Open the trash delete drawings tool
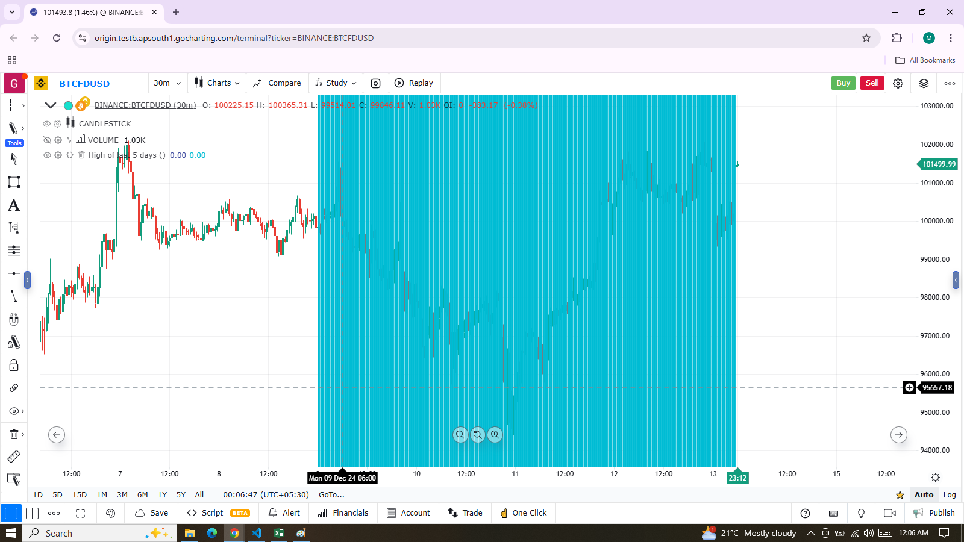Screen dimensions: 964x542 pos(13,434)
